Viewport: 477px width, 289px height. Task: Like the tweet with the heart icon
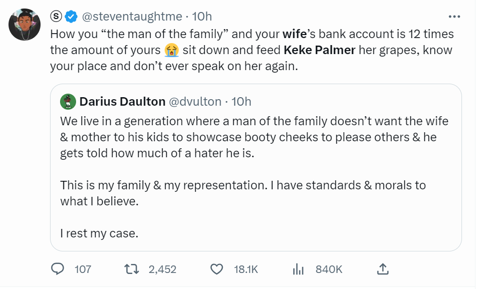click(216, 269)
